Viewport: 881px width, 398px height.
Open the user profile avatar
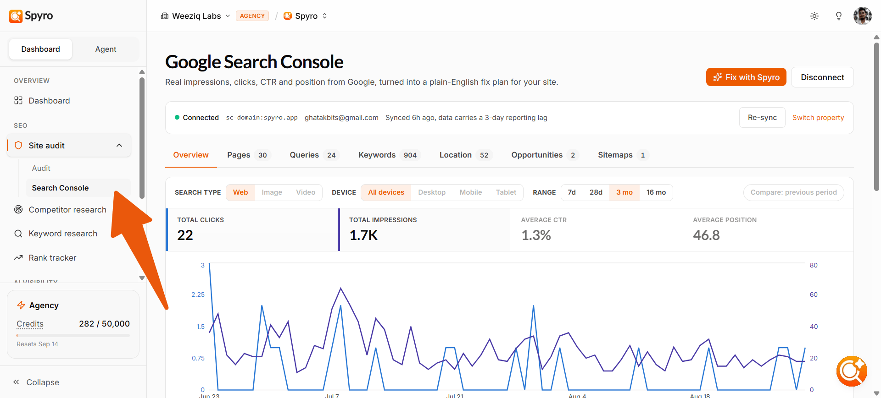coord(863,16)
